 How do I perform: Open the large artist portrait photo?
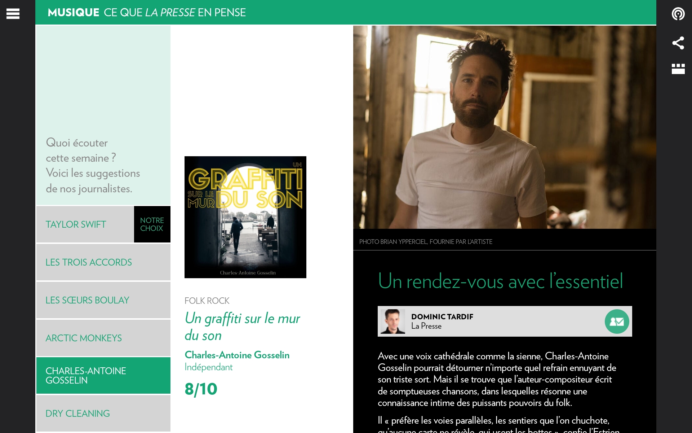(x=505, y=127)
